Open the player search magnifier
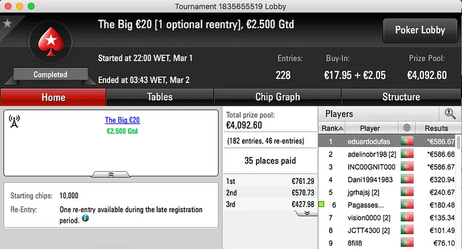The width and height of the screenshot is (462, 249). tap(449, 114)
